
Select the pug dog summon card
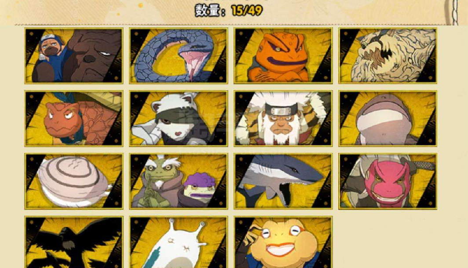tap(74, 56)
